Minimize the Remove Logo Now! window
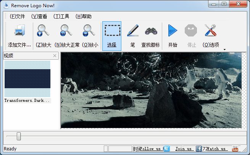The height and width of the screenshot is (155, 250). [214, 4]
